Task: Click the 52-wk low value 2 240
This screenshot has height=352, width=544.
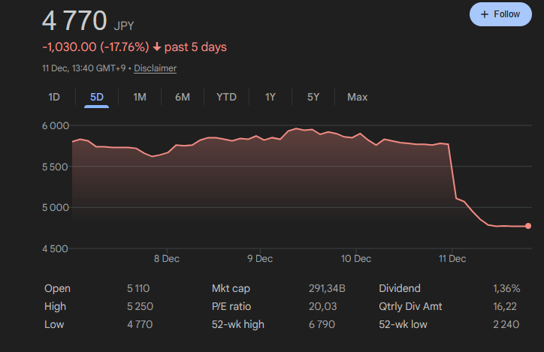Action: tap(506, 324)
